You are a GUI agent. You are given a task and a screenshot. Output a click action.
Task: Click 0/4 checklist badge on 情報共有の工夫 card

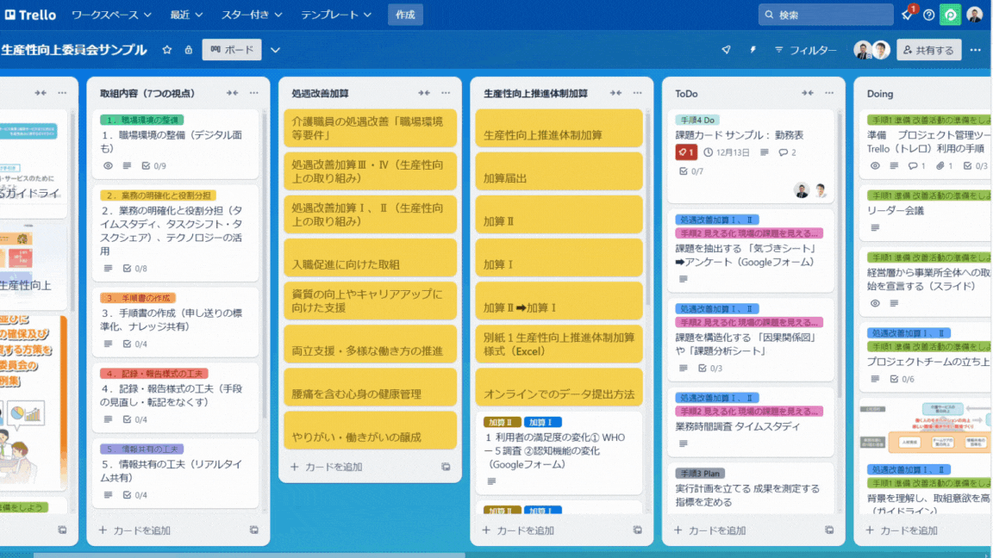point(134,495)
